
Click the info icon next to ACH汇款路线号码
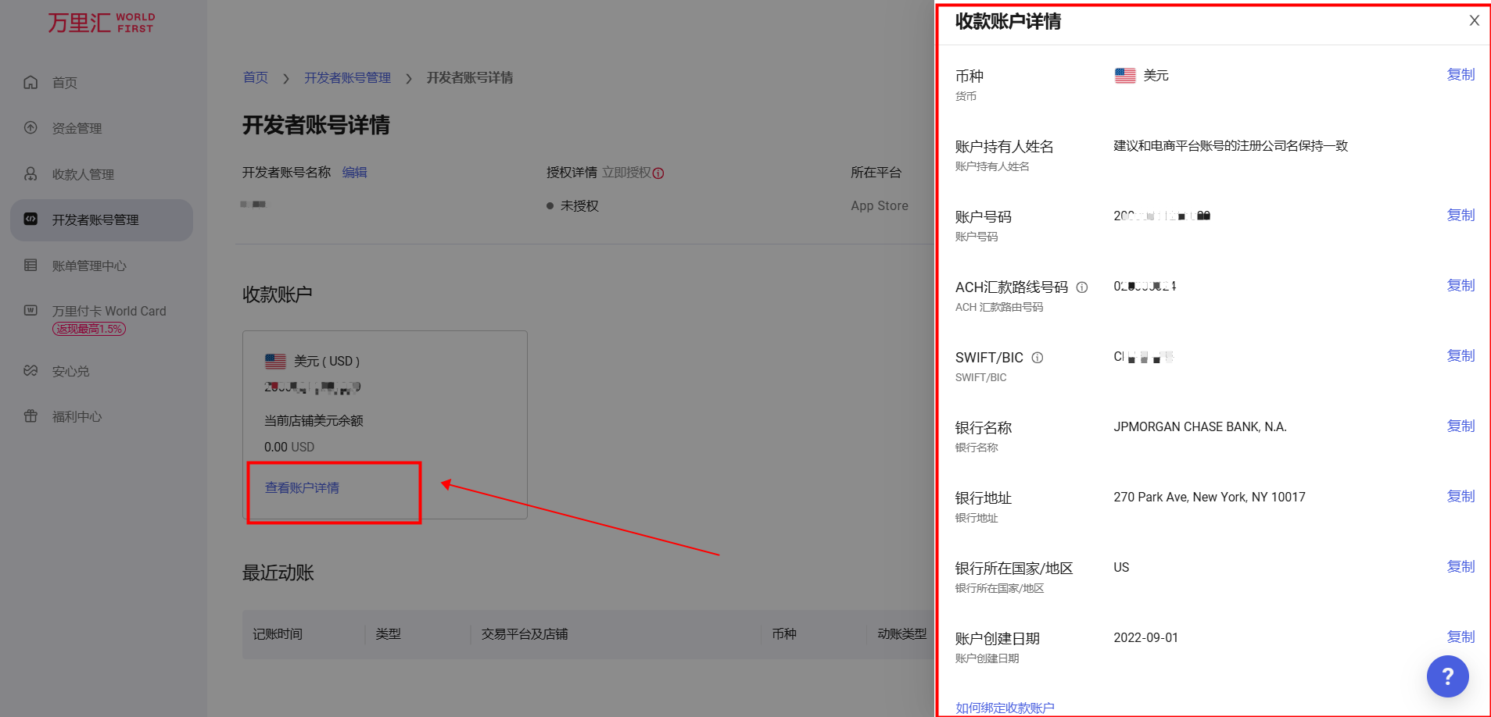pyautogui.click(x=1082, y=287)
